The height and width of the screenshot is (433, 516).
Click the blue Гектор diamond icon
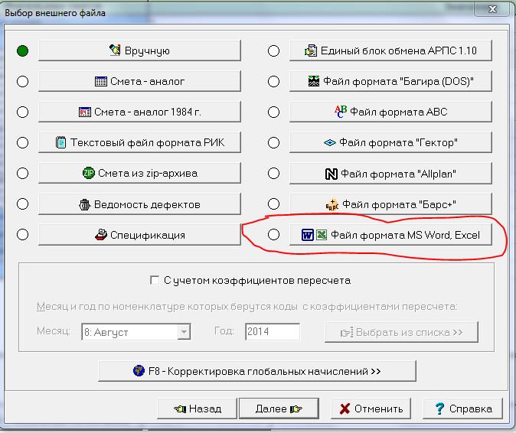[x=330, y=143]
